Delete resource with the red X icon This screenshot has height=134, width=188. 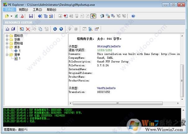point(28,29)
